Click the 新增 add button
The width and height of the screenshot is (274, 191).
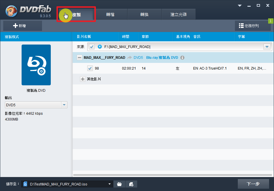(22, 26)
